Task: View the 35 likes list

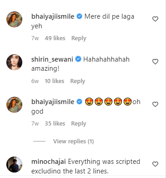Action: point(55,123)
